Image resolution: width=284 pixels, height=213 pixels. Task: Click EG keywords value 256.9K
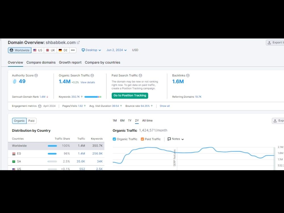(97, 154)
